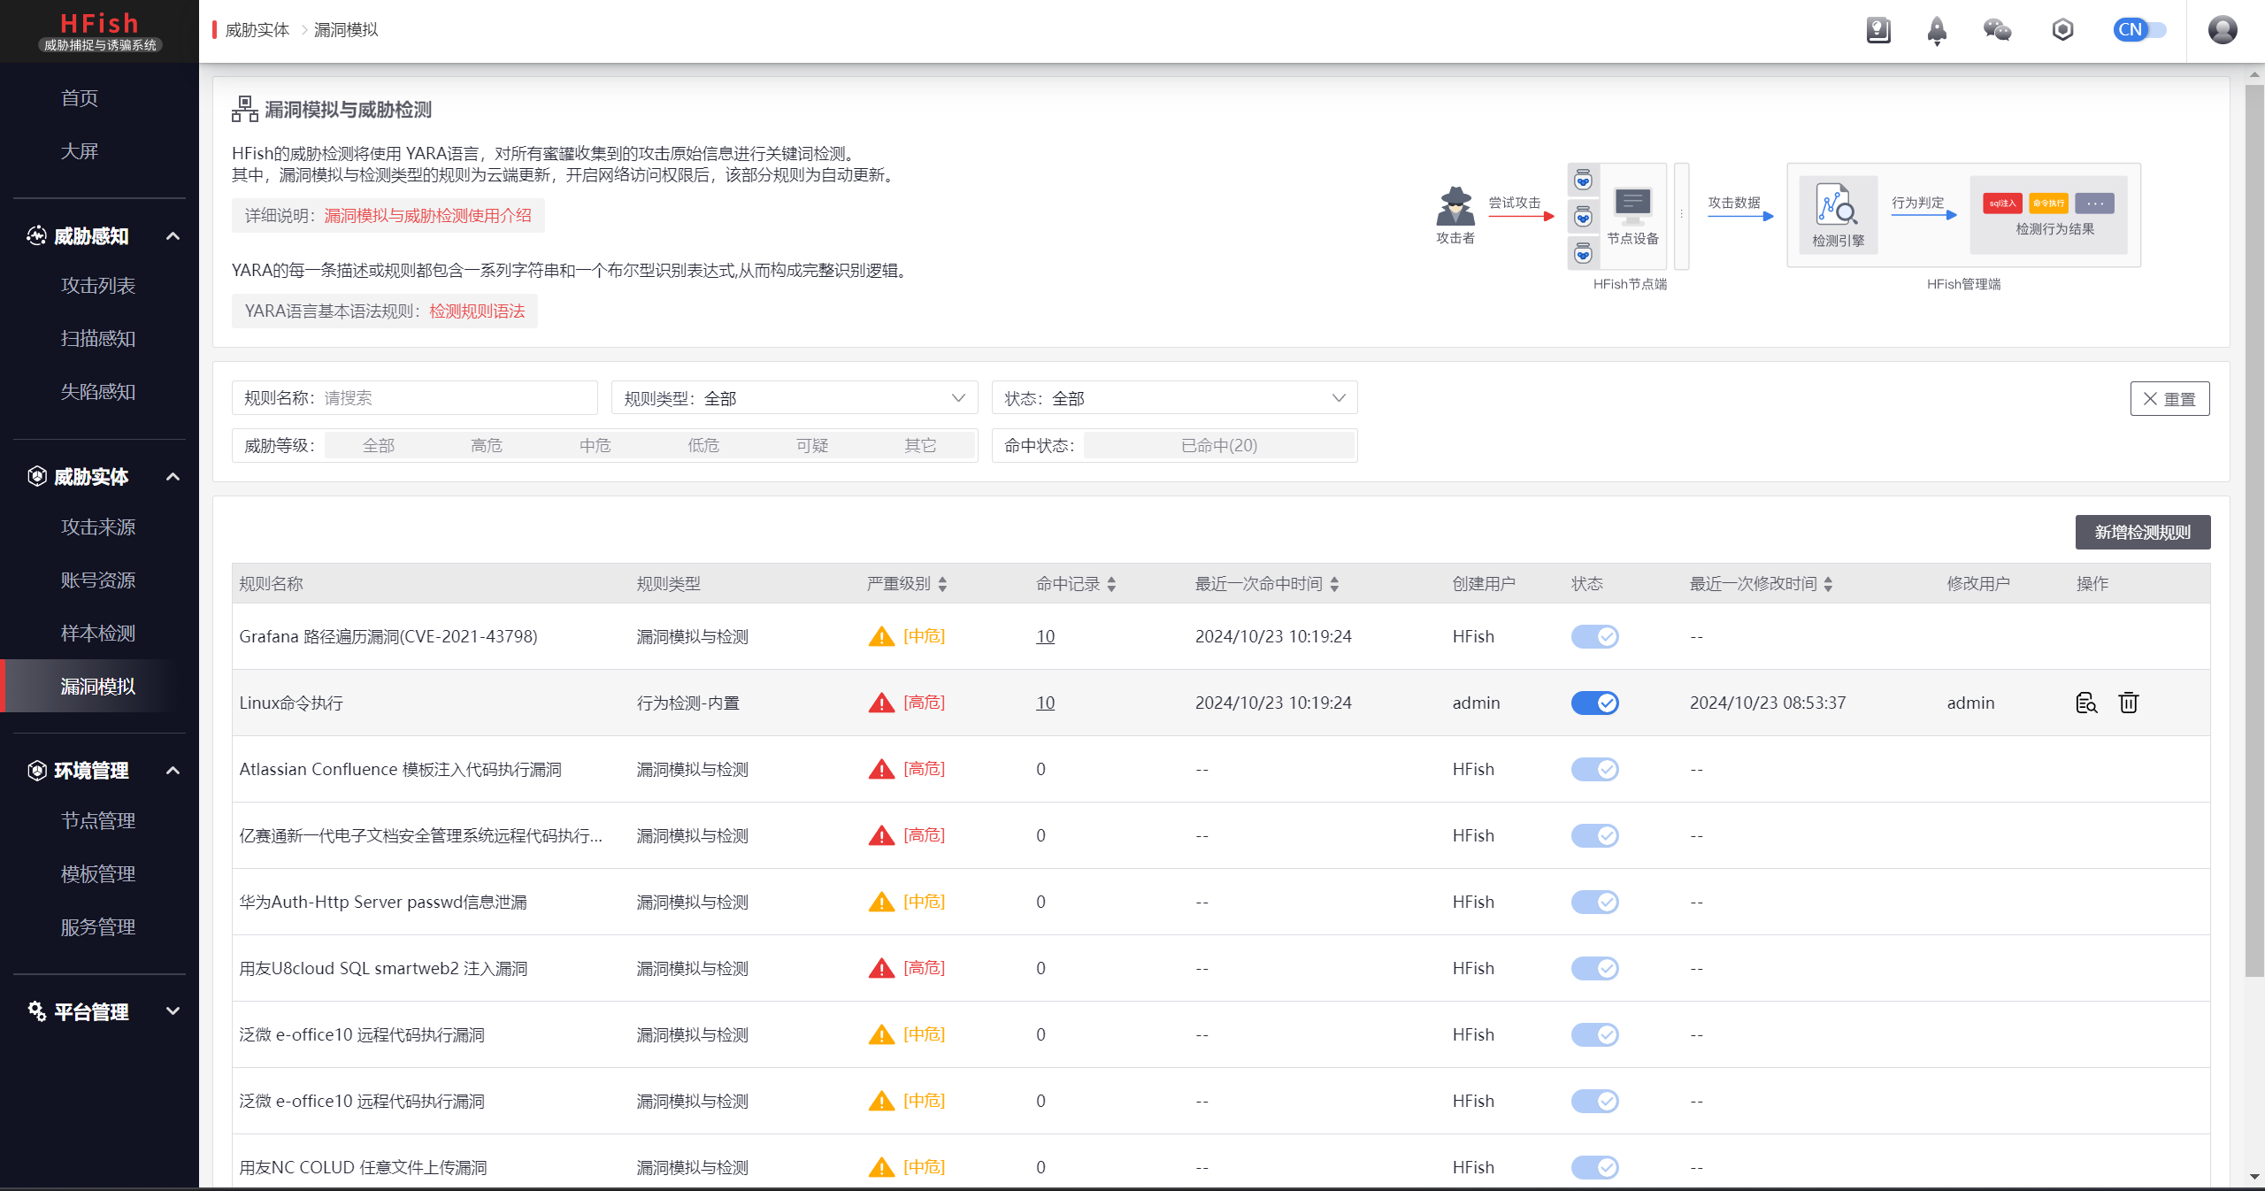Open the WeChat community icon

point(1997,30)
